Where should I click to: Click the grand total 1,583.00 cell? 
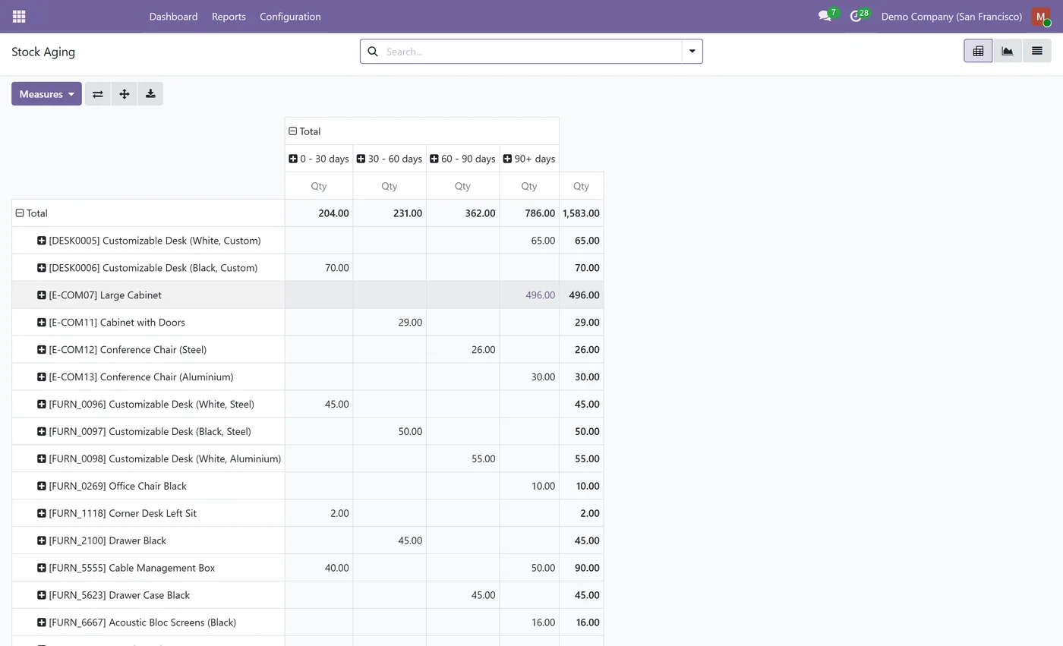coord(581,213)
